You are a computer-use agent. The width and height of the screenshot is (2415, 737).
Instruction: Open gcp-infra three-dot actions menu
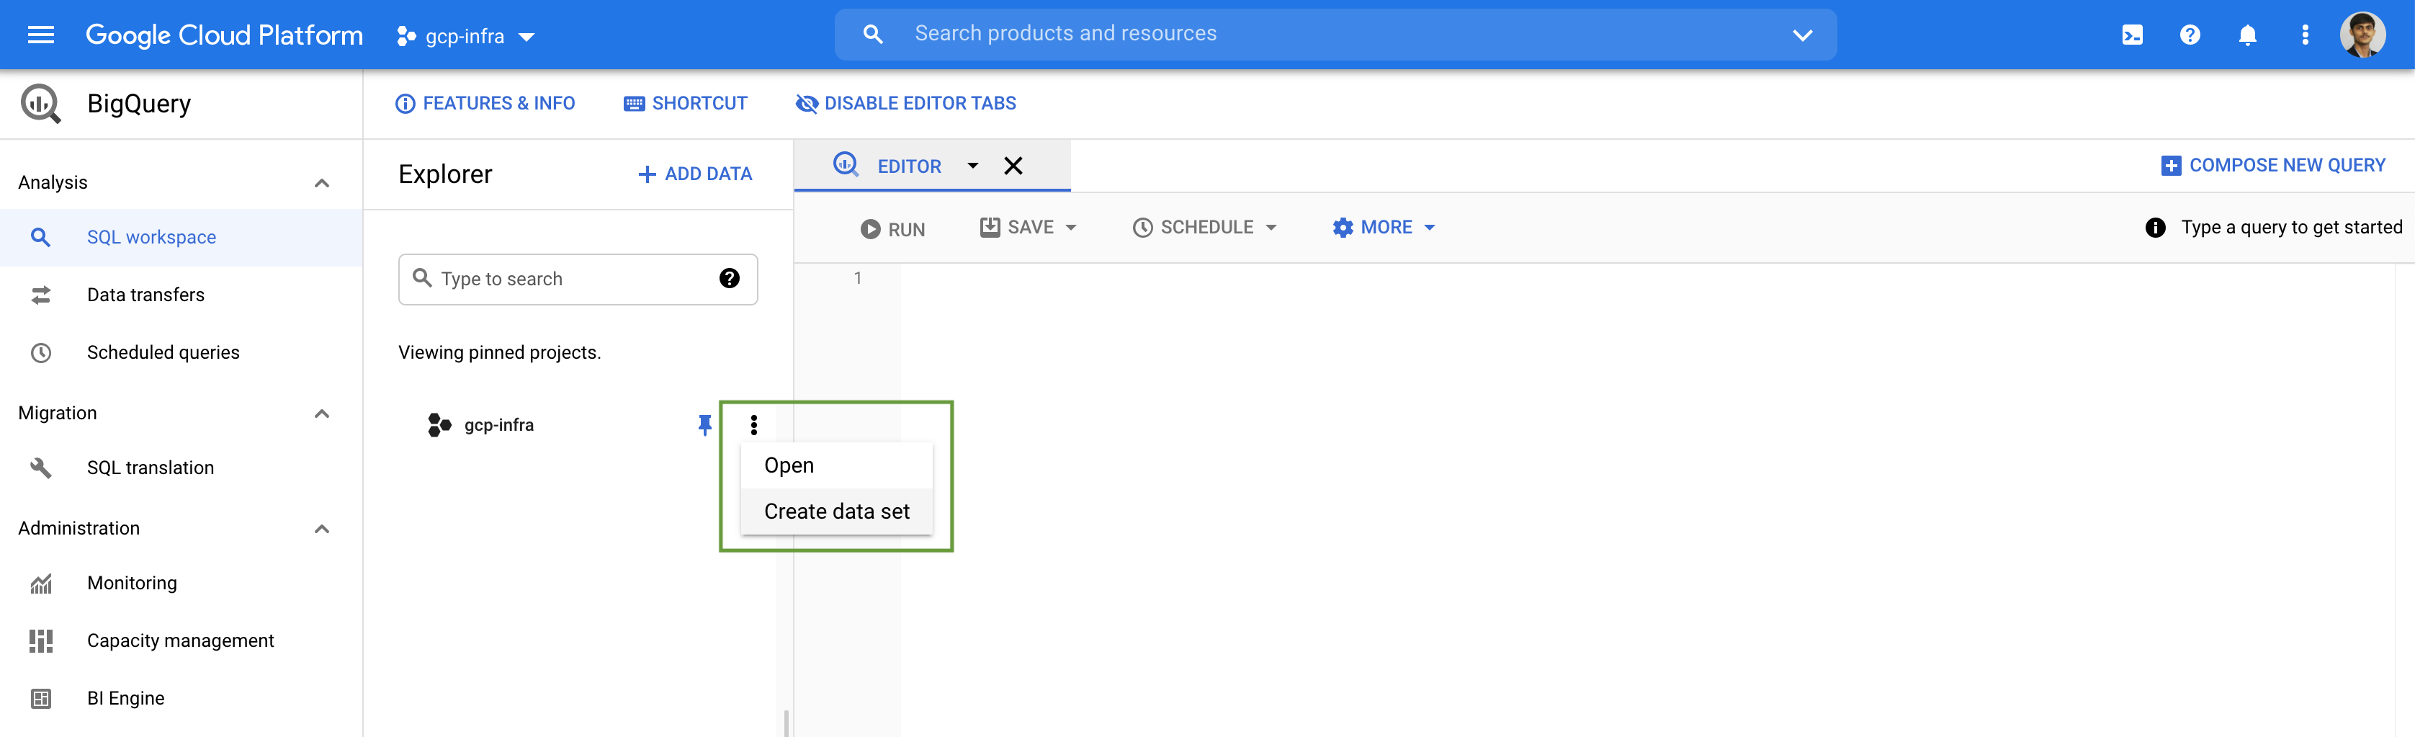[x=754, y=425]
